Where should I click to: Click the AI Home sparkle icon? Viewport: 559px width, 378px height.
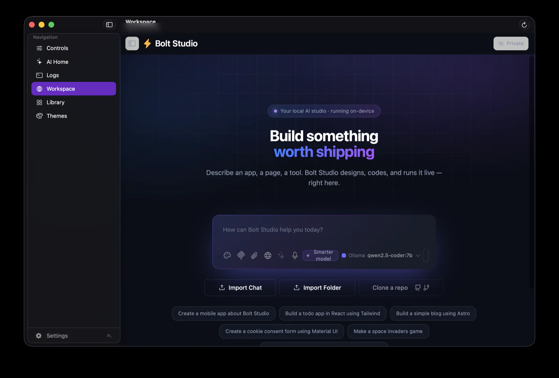tap(39, 62)
